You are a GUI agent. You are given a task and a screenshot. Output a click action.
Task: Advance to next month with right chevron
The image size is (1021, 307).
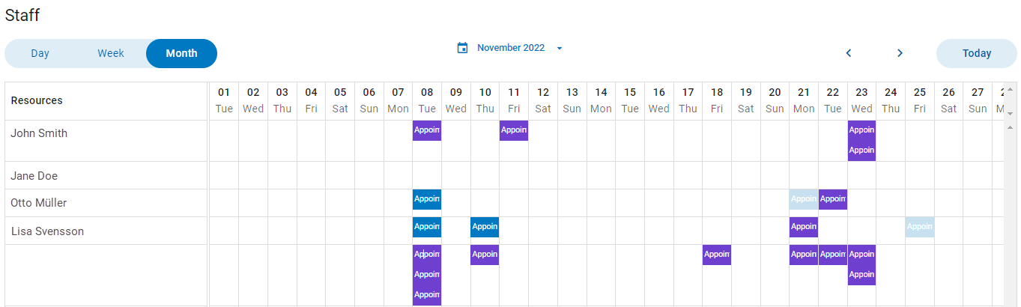coord(900,53)
